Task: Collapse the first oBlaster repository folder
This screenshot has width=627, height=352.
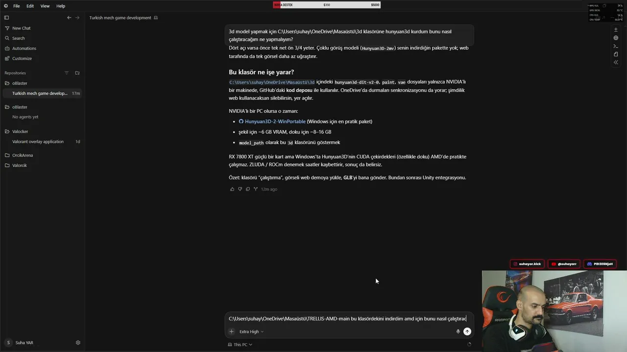Action: [42, 83]
